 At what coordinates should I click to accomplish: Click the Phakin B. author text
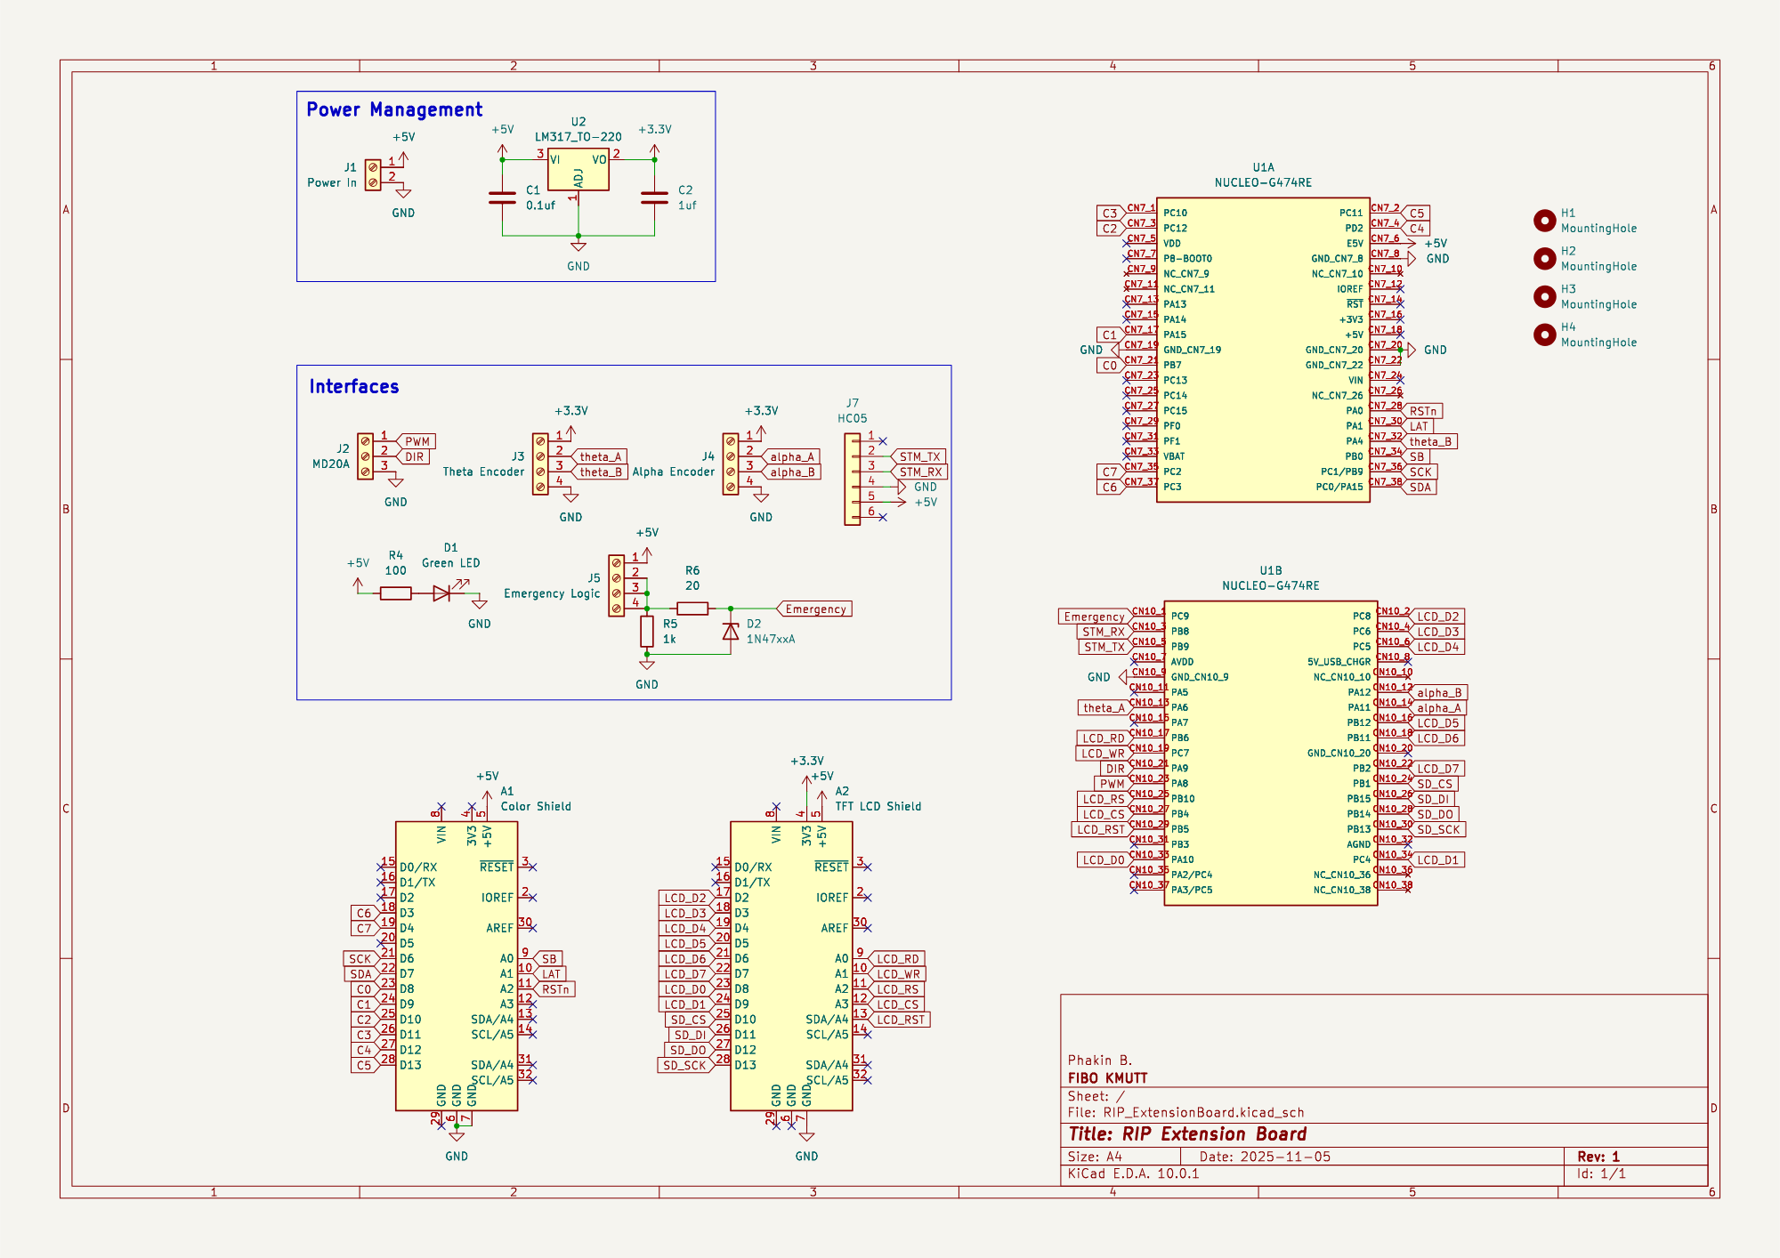click(x=1100, y=1060)
